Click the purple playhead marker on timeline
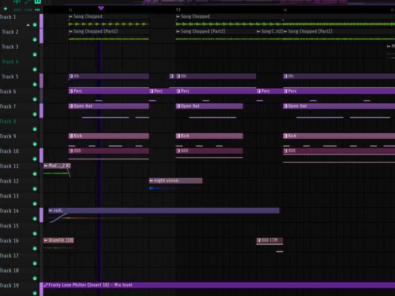This screenshot has width=395, height=296. [x=101, y=8]
